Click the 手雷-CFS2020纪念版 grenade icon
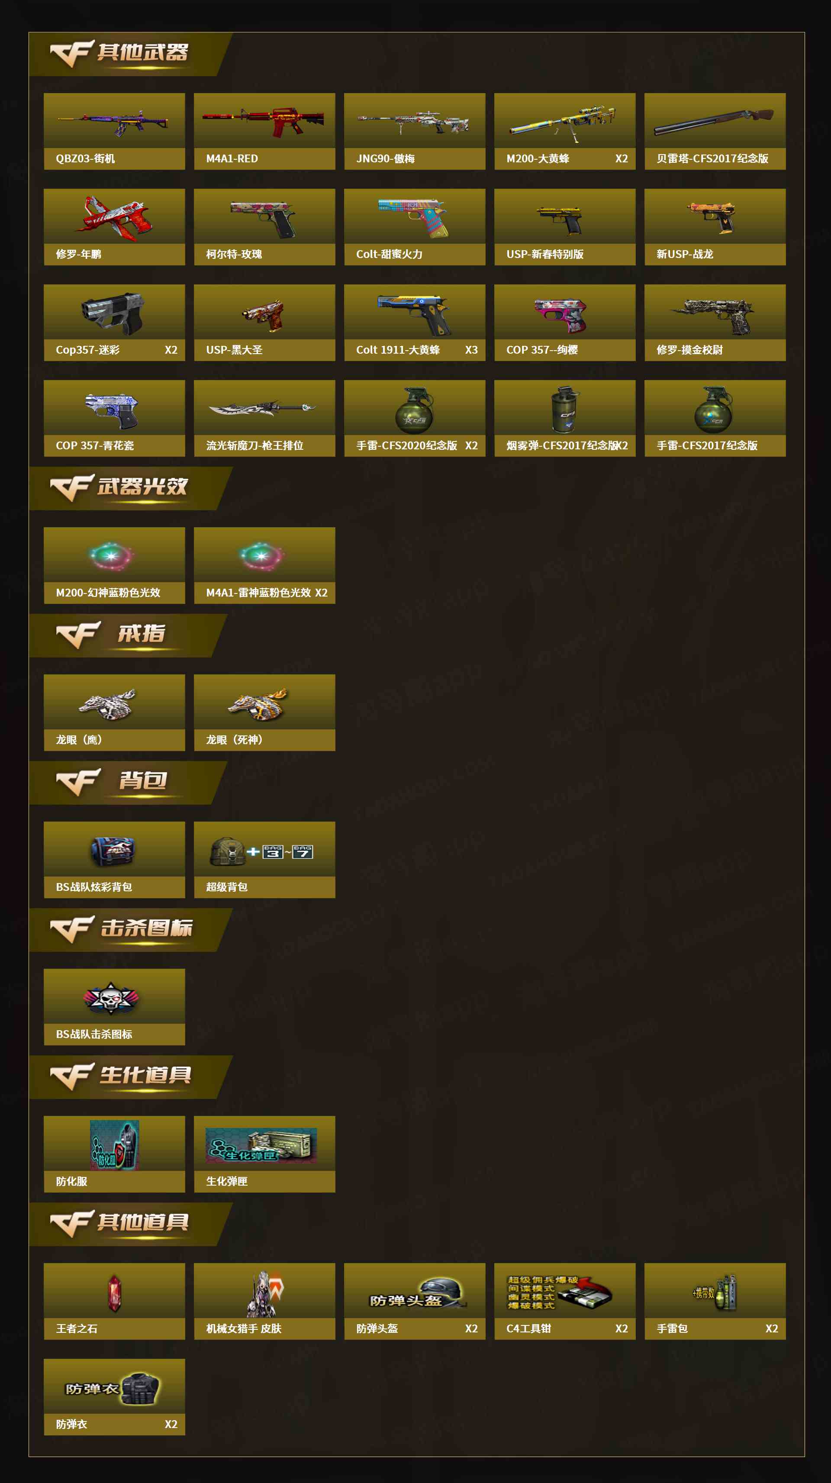Image resolution: width=831 pixels, height=1483 pixels. (414, 409)
